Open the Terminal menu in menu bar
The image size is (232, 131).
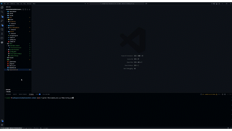pyautogui.click(x=30, y=4)
